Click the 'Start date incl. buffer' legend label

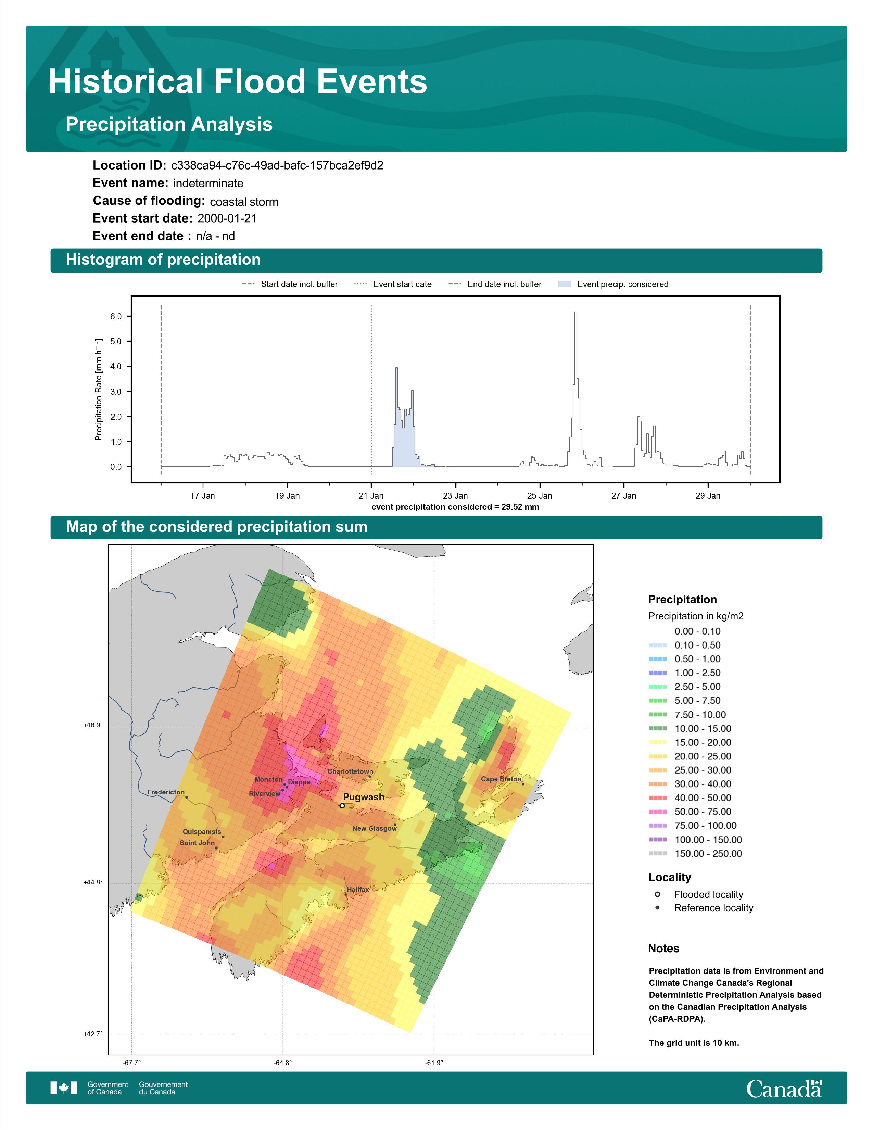click(x=300, y=284)
